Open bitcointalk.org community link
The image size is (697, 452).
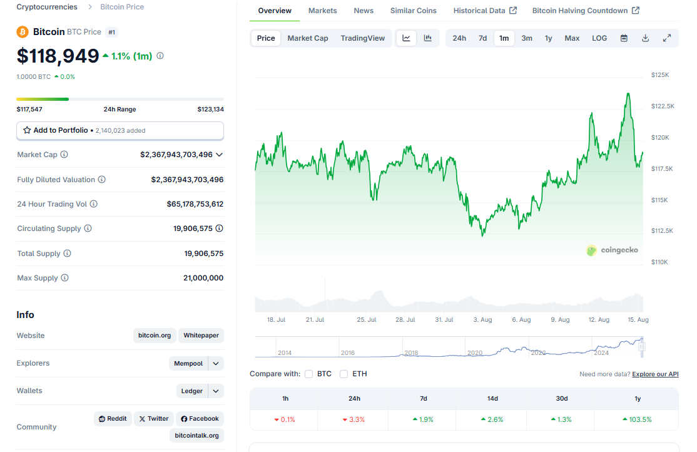[x=196, y=436]
